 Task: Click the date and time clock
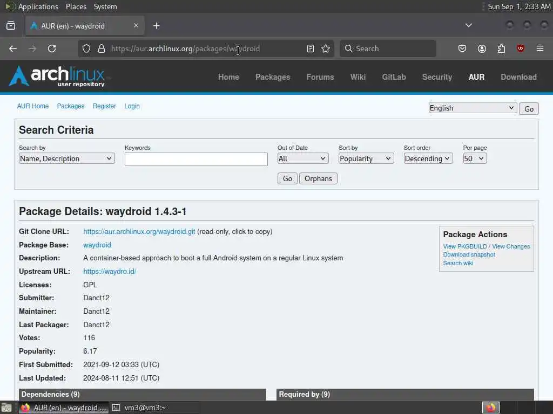519,6
